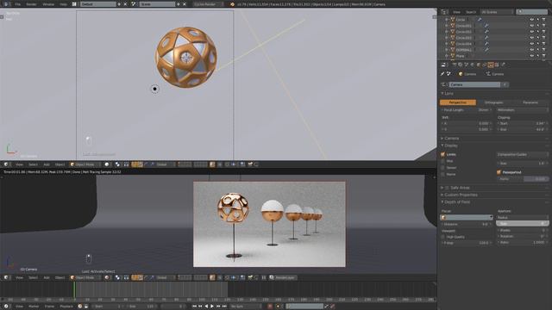Select the Circle.002 object in the outliner
Viewport: 552px width, 310px height.
pos(464,32)
